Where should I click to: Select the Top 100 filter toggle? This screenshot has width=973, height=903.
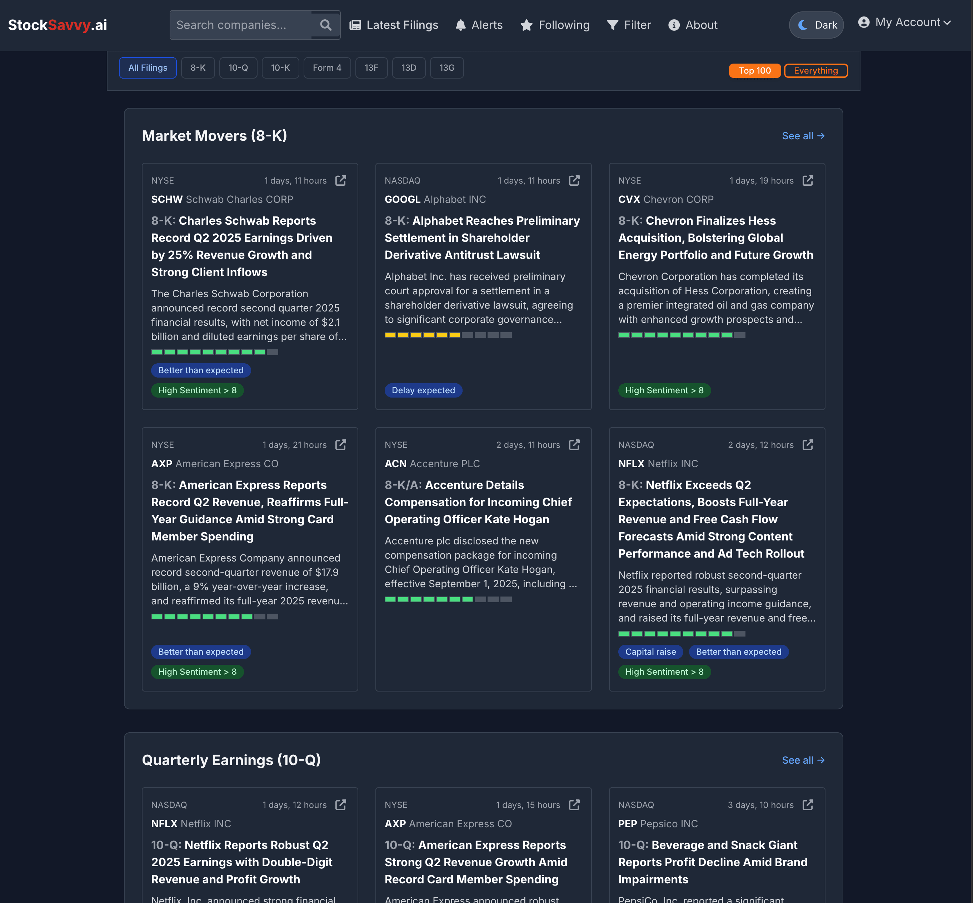[x=754, y=71]
